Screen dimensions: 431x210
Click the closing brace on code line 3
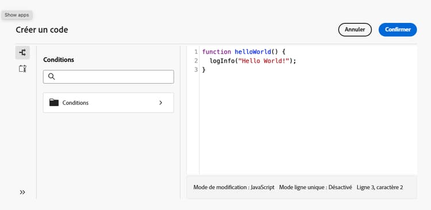pos(203,70)
